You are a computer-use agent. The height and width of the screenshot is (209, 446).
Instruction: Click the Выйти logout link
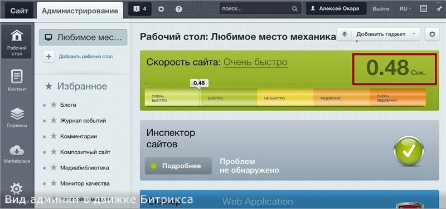pyautogui.click(x=381, y=9)
